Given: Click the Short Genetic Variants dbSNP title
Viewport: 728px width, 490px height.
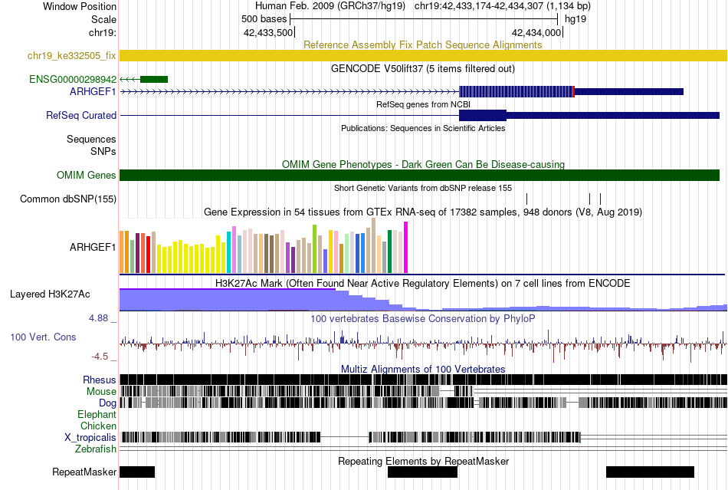Looking at the screenshot, I should [423, 188].
